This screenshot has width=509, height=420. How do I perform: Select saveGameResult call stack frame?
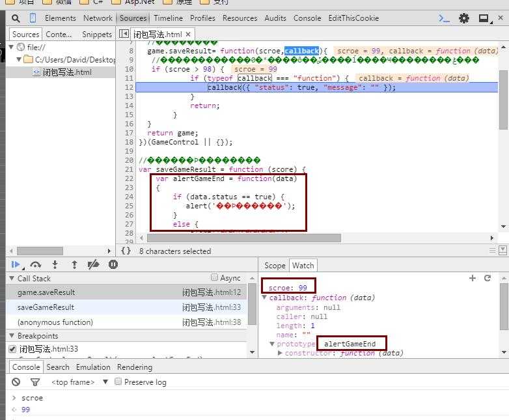pyautogui.click(x=127, y=307)
